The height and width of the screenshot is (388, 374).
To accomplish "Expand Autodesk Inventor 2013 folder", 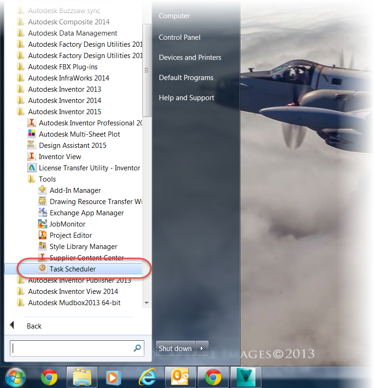I will tap(59, 89).
